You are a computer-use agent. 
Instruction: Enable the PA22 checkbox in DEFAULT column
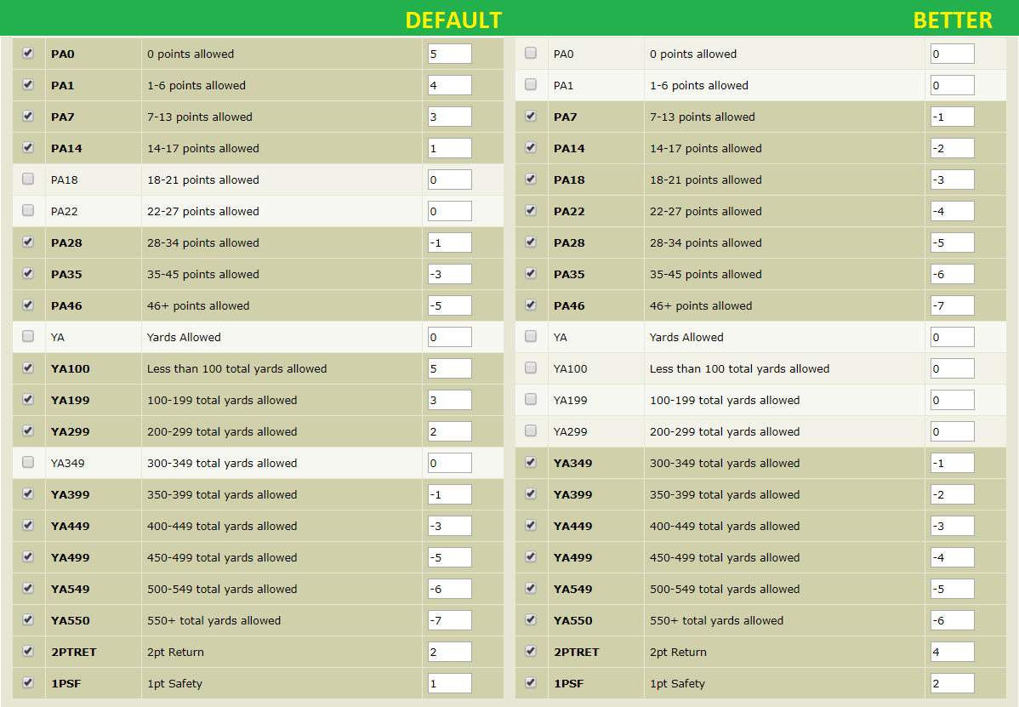[28, 210]
